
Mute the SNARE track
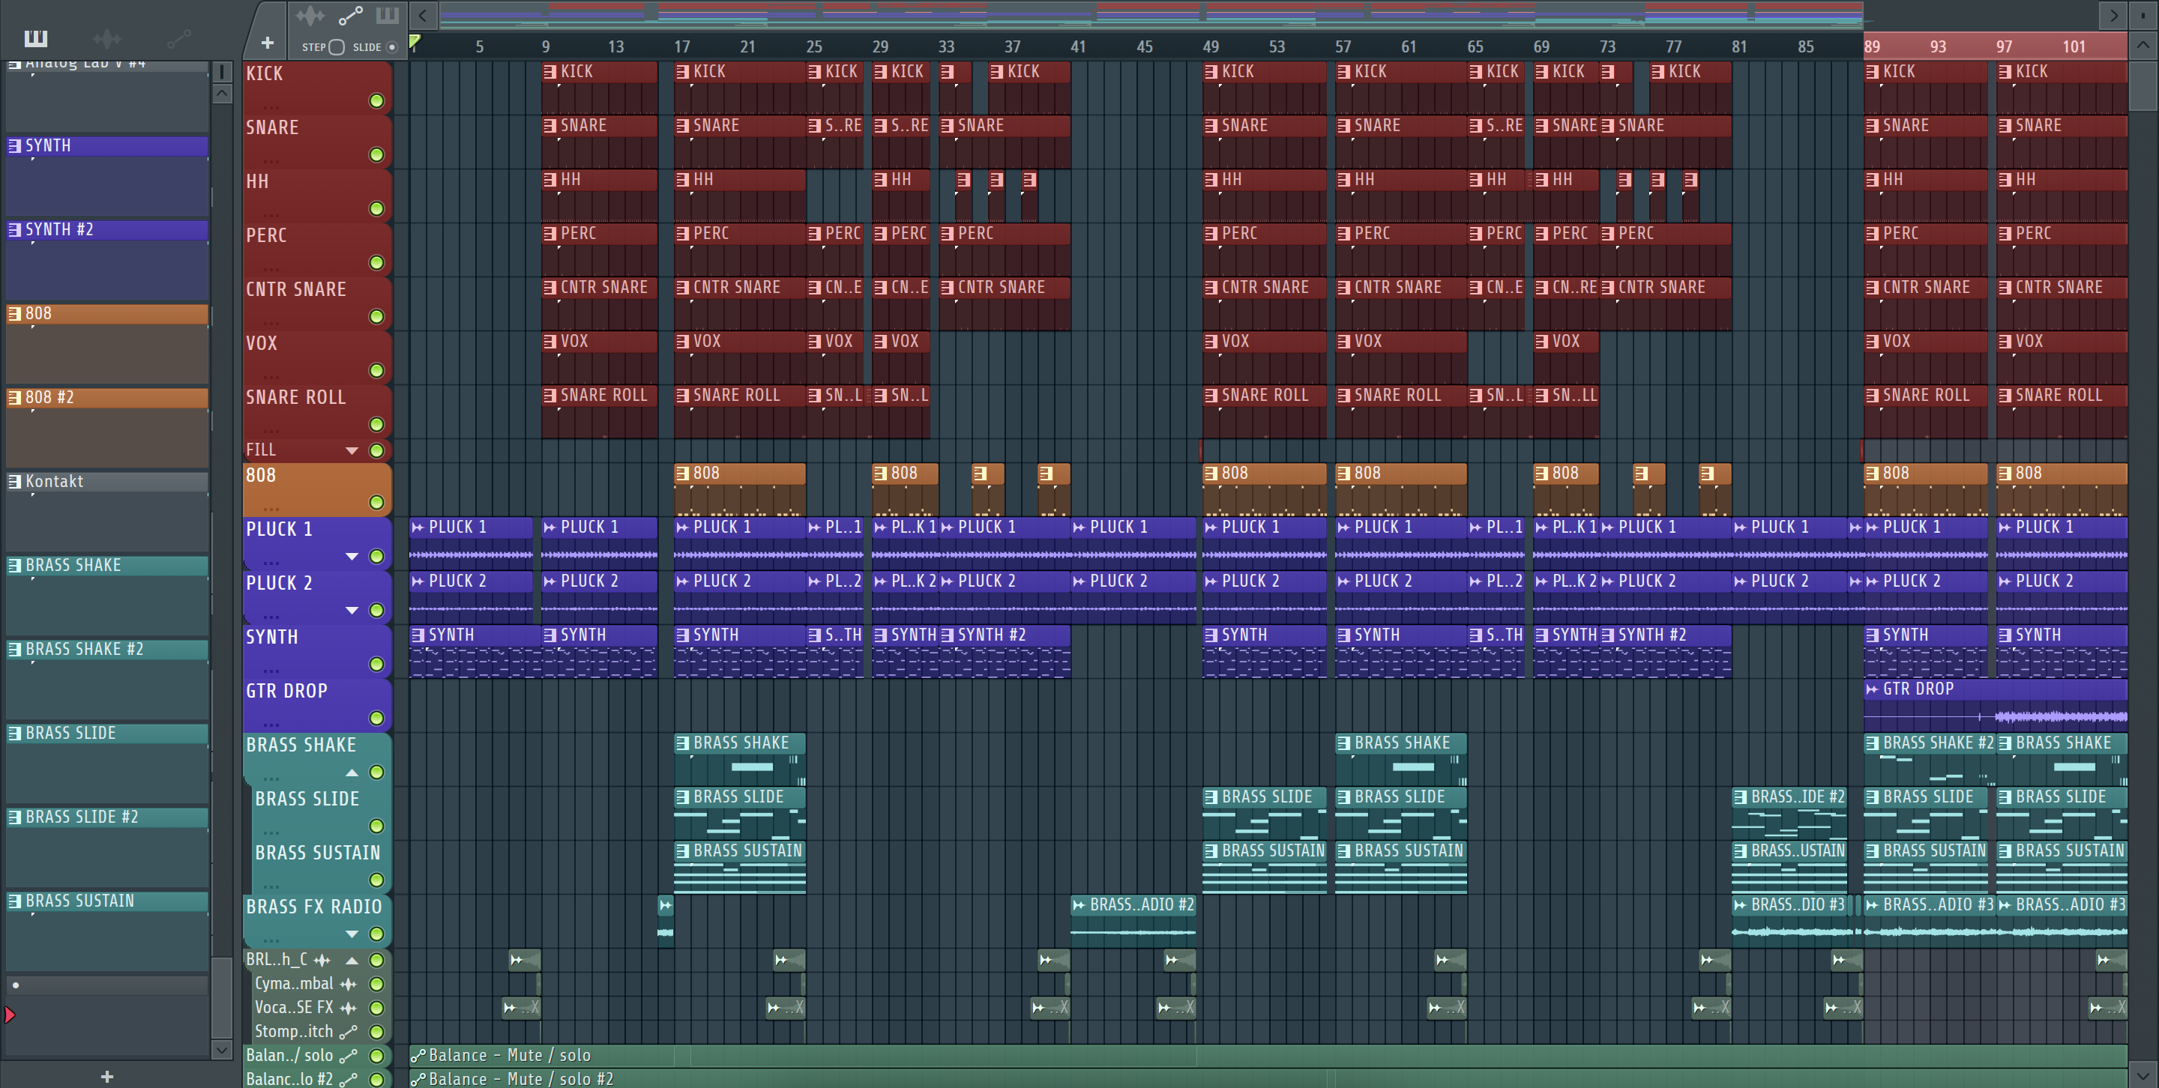point(376,154)
